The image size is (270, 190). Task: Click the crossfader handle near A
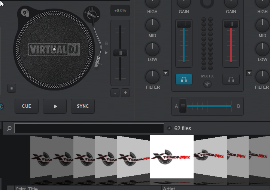(x=183, y=106)
